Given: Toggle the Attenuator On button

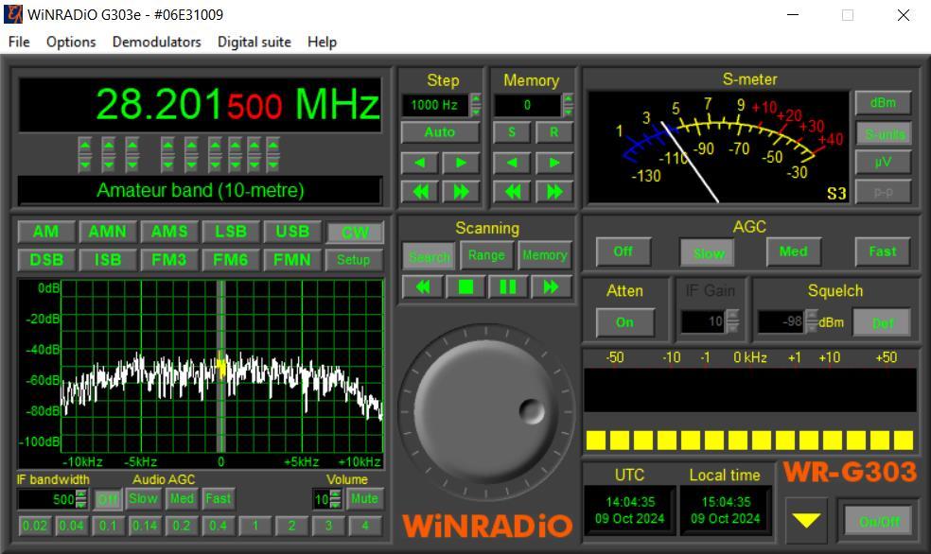Looking at the screenshot, I should point(624,322).
